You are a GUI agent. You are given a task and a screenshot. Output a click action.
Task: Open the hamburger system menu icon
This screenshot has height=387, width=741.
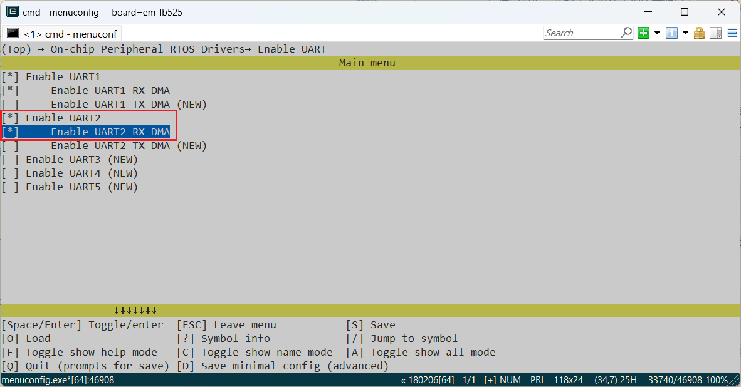[x=732, y=33]
